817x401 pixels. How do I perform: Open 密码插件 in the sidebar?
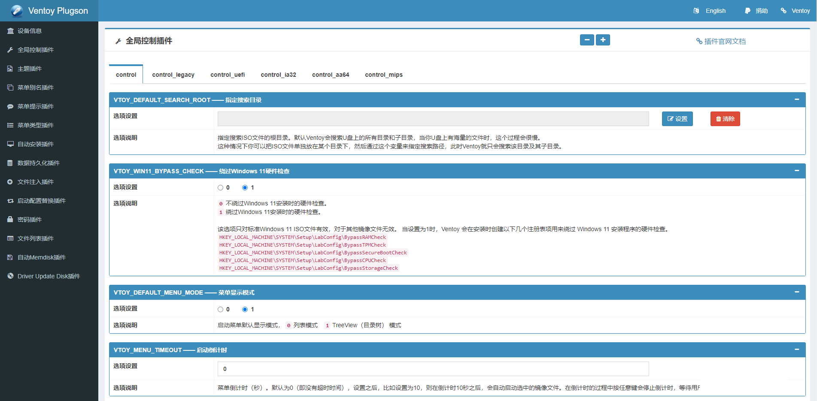49,220
